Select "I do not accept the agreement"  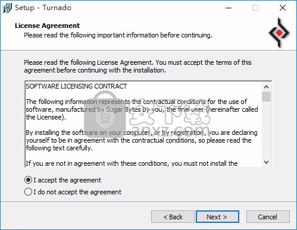73,192
